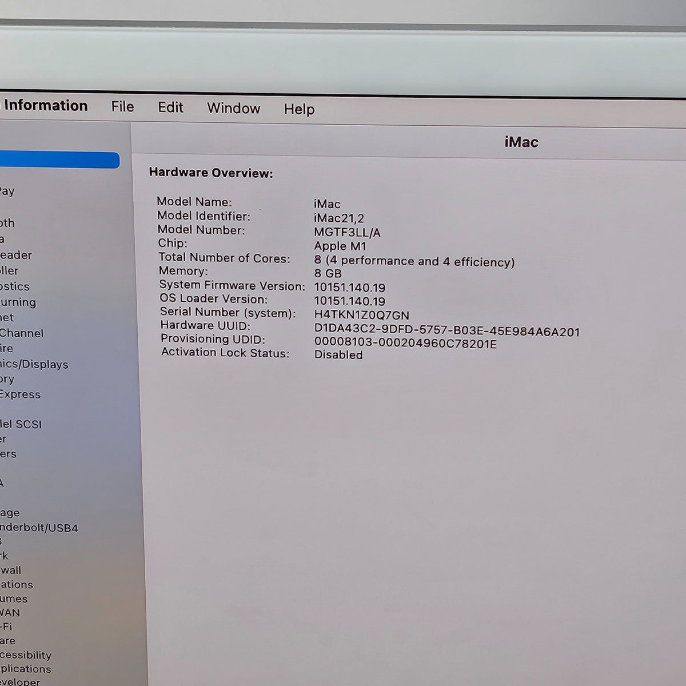Select the model identifier iMac21,2

point(339,218)
